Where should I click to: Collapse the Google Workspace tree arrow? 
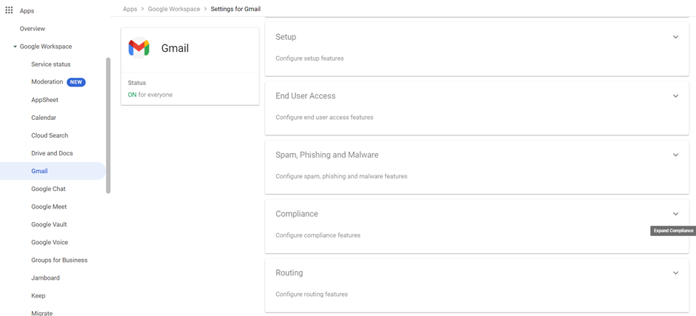coord(15,47)
